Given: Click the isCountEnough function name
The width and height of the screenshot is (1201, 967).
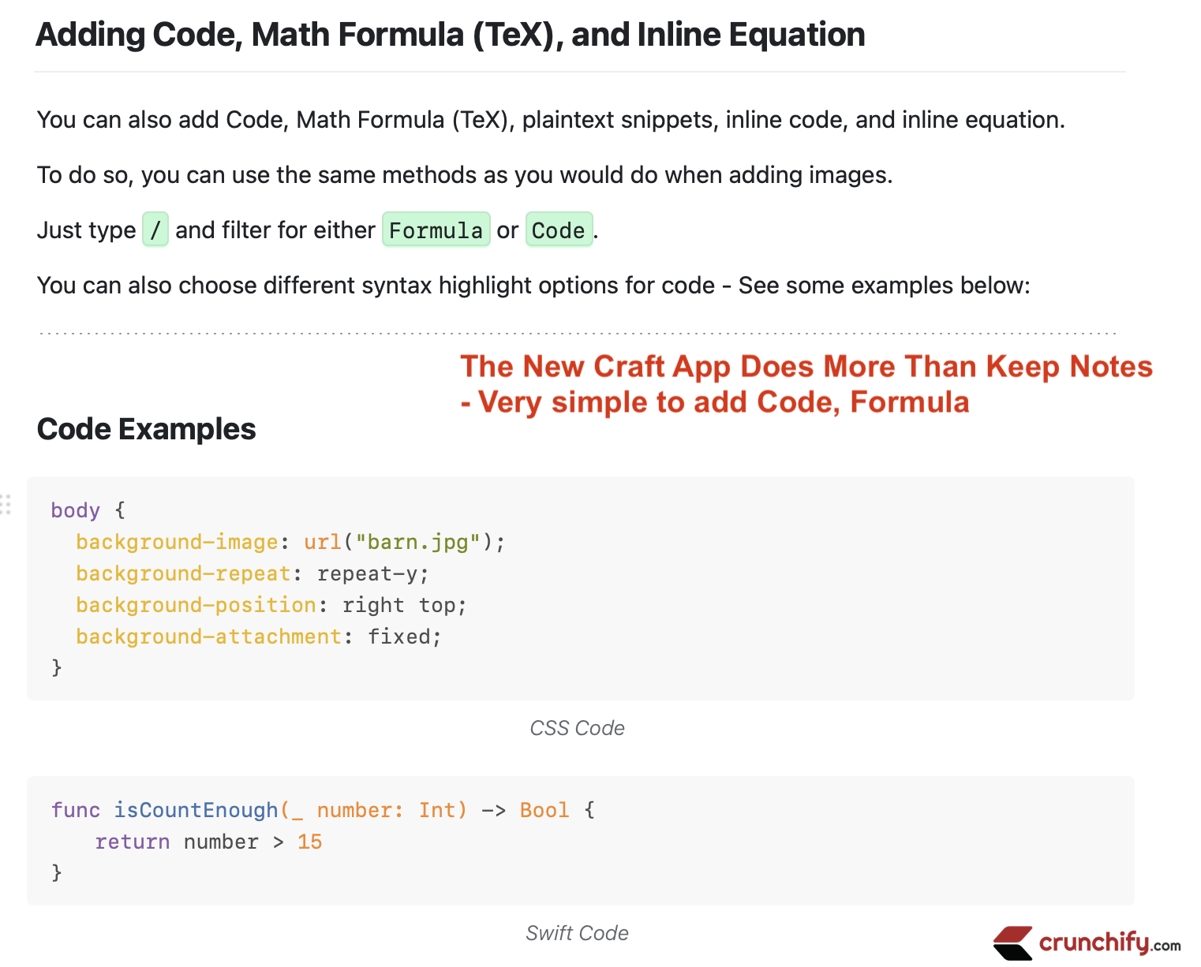Looking at the screenshot, I should tap(196, 810).
